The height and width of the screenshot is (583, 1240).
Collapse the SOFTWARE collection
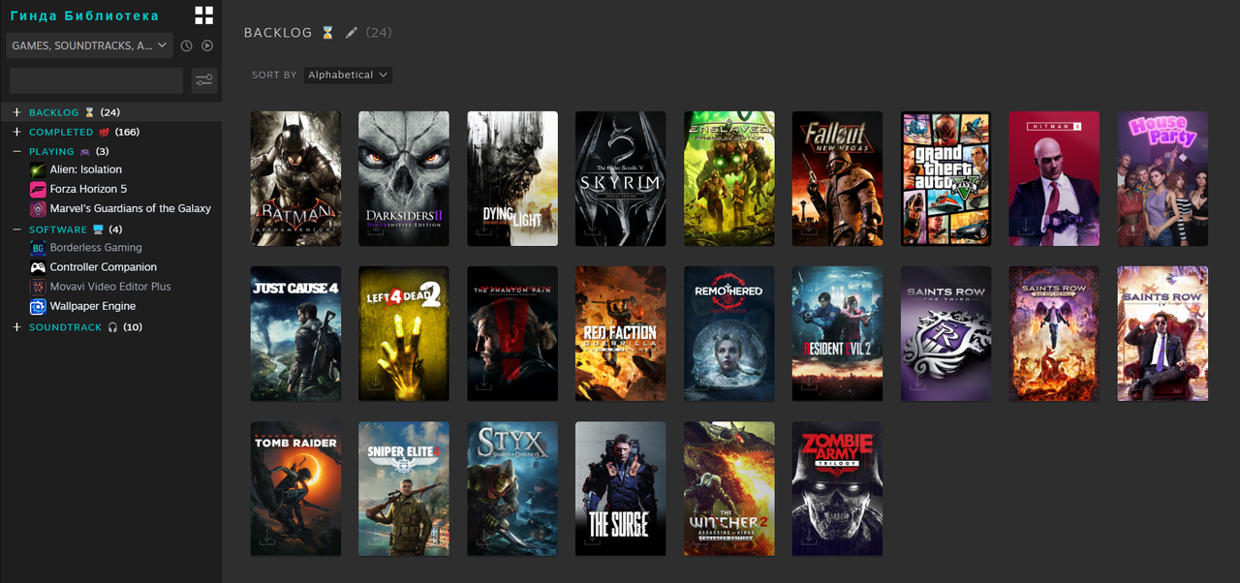[16, 230]
